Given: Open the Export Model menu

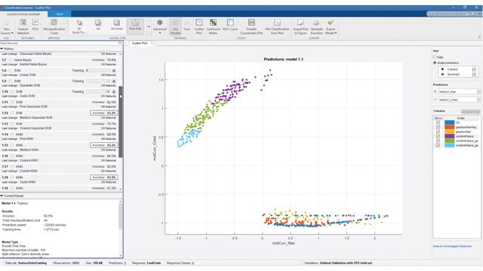Looking at the screenshot, I should 331,26.
